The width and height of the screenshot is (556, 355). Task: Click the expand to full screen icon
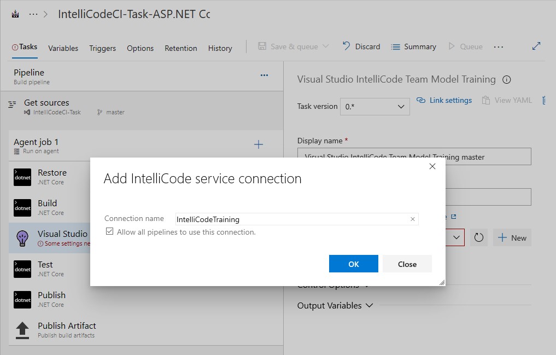(x=536, y=46)
